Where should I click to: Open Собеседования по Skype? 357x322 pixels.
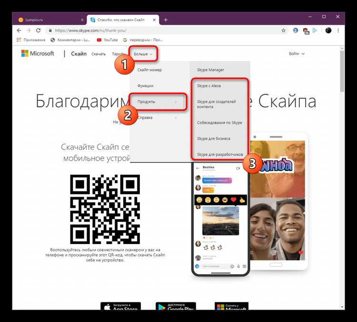(x=220, y=123)
